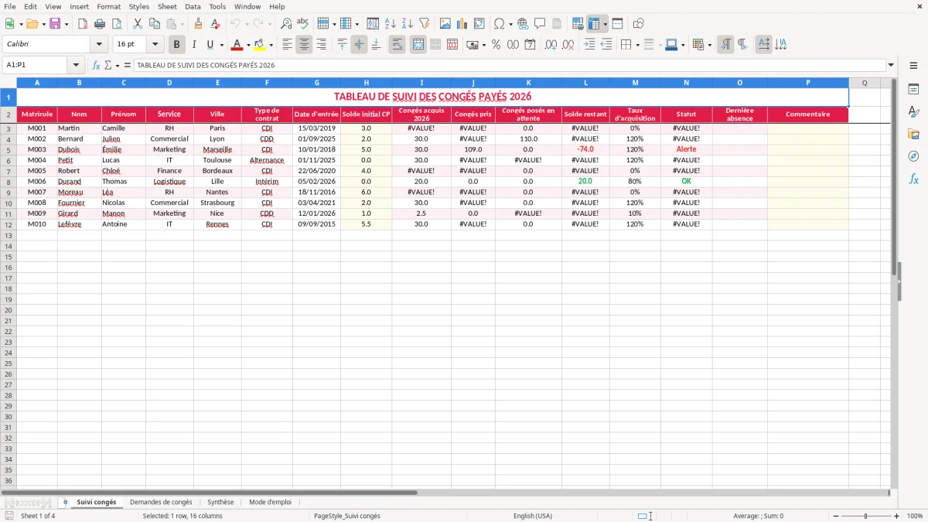Open the font name dropdown

point(98,45)
